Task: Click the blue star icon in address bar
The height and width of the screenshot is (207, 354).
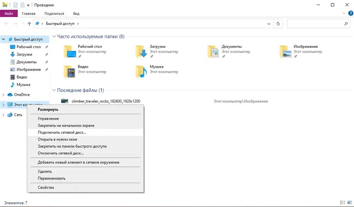Action: pos(37,24)
